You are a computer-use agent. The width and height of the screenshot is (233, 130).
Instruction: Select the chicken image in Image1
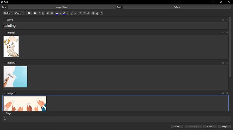11,46
